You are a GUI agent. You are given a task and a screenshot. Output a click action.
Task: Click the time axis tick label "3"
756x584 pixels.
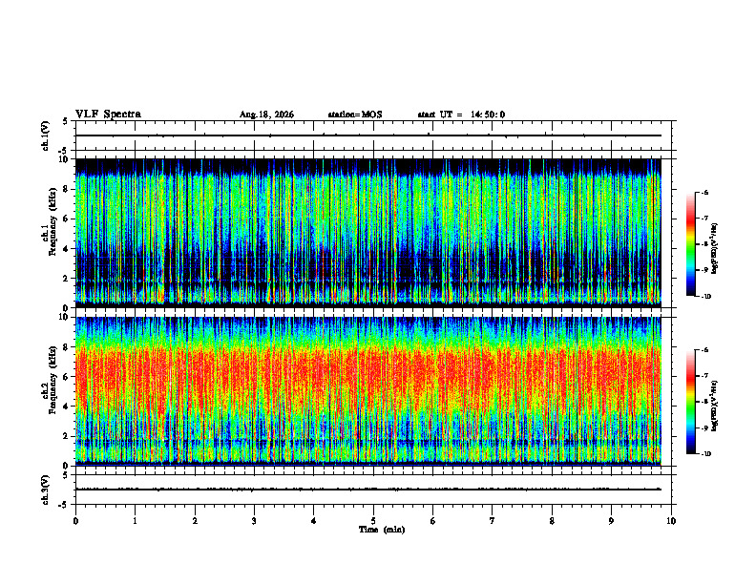(x=254, y=521)
